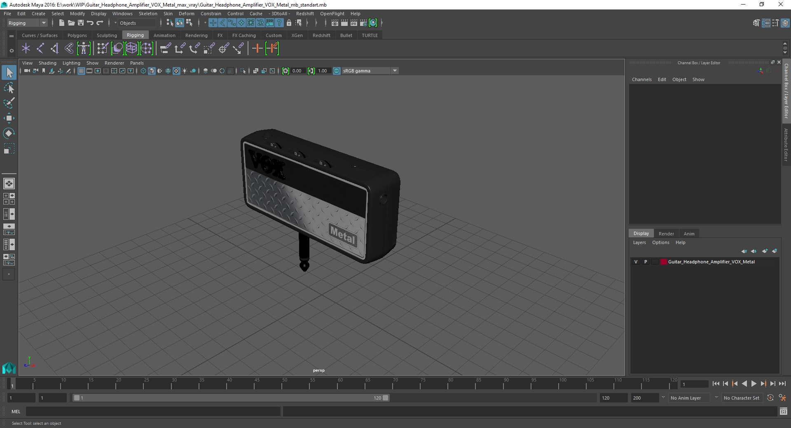Viewport: 791px width, 428px height.
Task: Create new empty layer in Layer Editor
Action: pyautogui.click(x=765, y=251)
